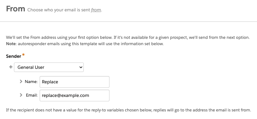Open the General User sender dropdown

[49, 67]
